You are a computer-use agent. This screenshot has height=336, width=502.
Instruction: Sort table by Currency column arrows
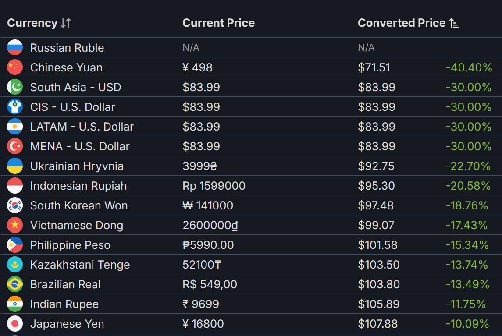pyautogui.click(x=66, y=23)
